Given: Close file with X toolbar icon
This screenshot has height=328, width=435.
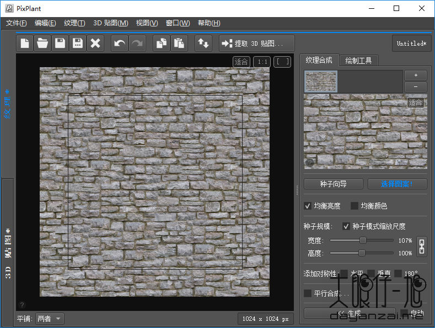Looking at the screenshot, I should [95, 43].
